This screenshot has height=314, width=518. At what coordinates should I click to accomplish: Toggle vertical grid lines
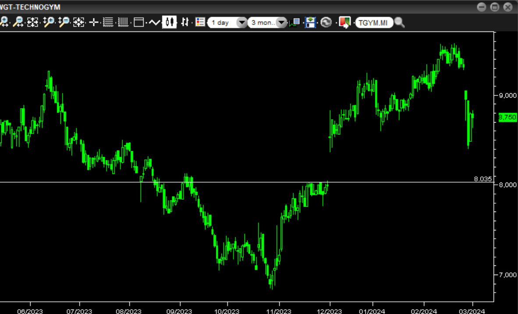coord(123,22)
